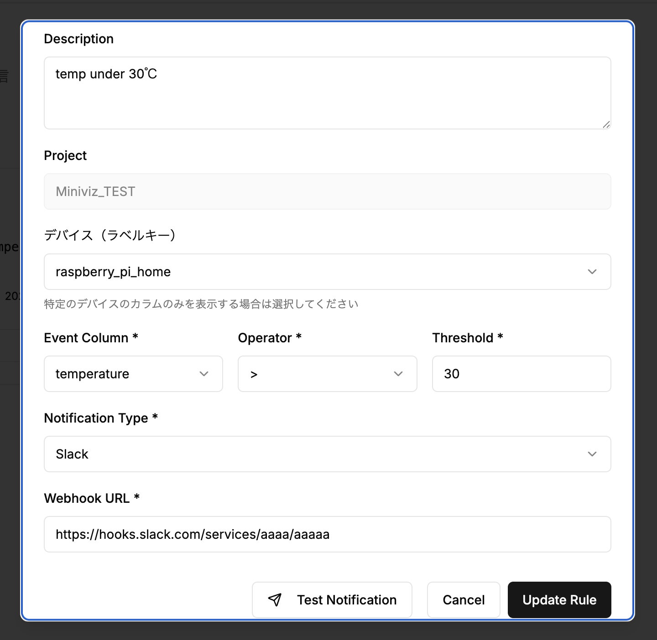This screenshot has width=657, height=640.
Task: Open the Event Column dropdown showing temperature
Action: [132, 374]
